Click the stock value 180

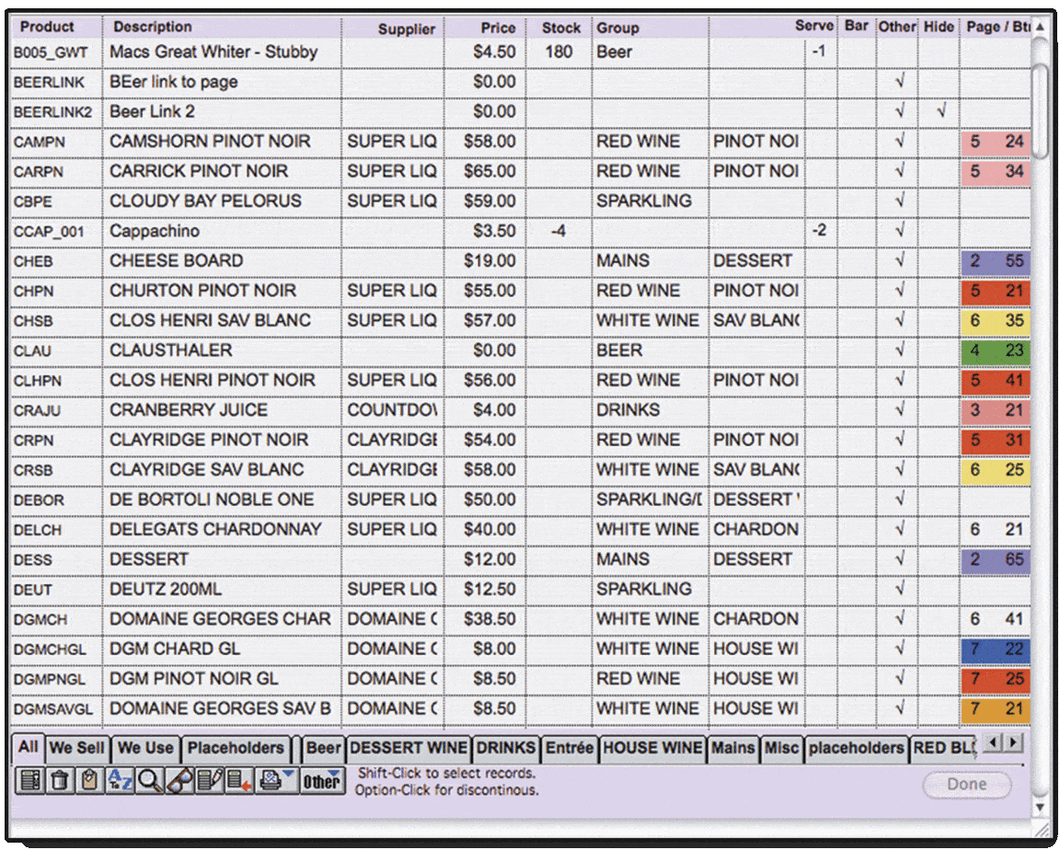point(559,52)
